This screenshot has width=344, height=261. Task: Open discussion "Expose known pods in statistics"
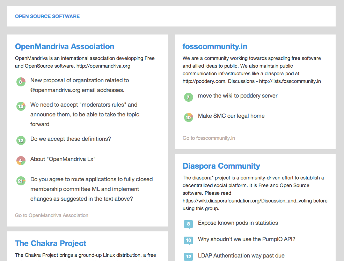click(x=238, y=223)
